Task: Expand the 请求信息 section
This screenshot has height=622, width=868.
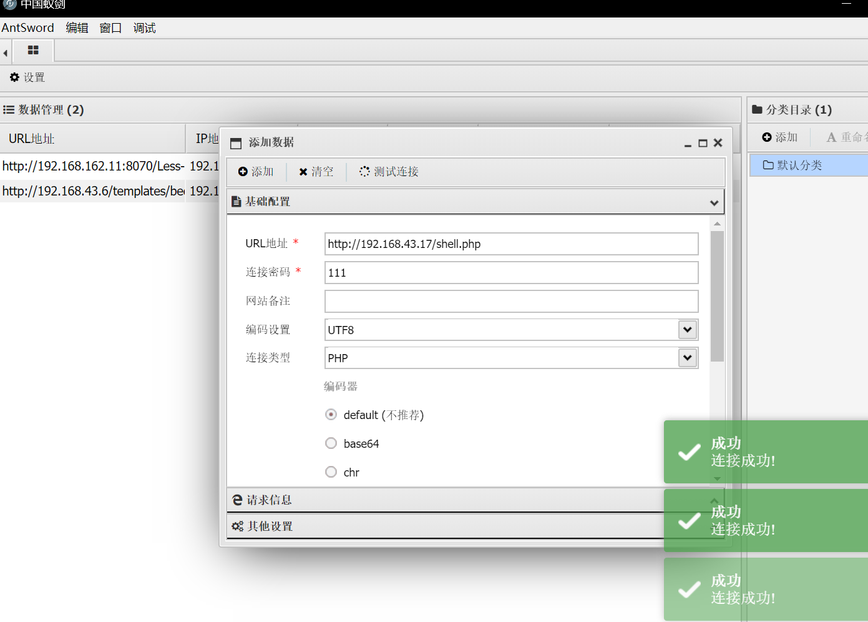Action: (x=475, y=500)
